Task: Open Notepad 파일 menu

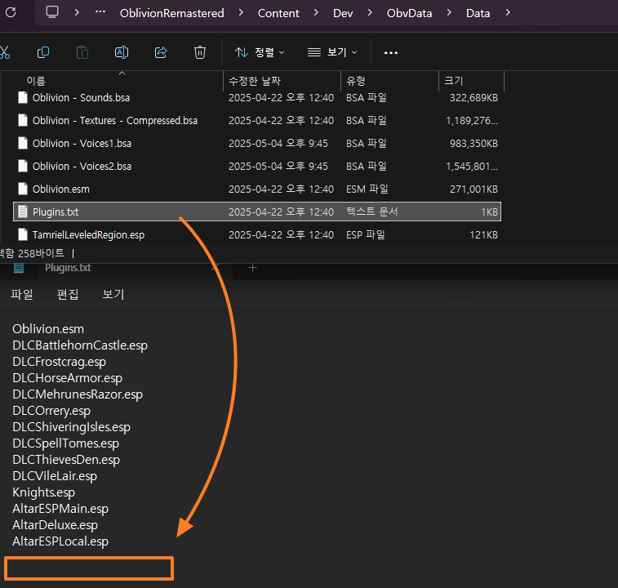Action: (22, 294)
